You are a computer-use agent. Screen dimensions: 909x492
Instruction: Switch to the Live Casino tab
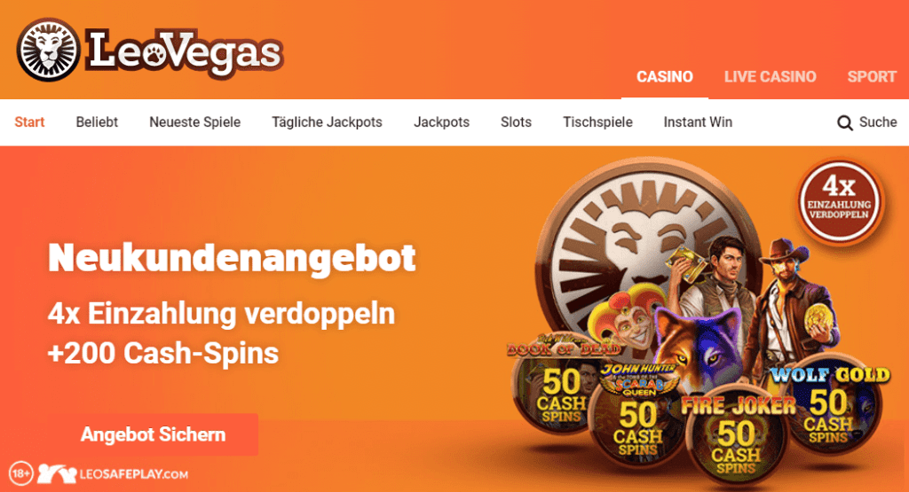pyautogui.click(x=770, y=77)
